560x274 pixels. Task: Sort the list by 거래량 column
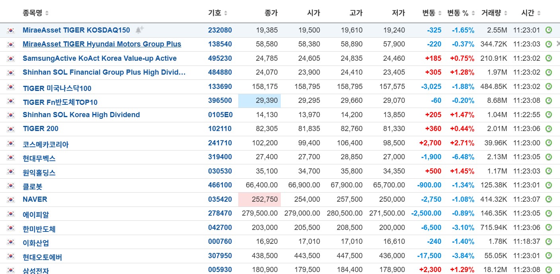click(x=494, y=13)
